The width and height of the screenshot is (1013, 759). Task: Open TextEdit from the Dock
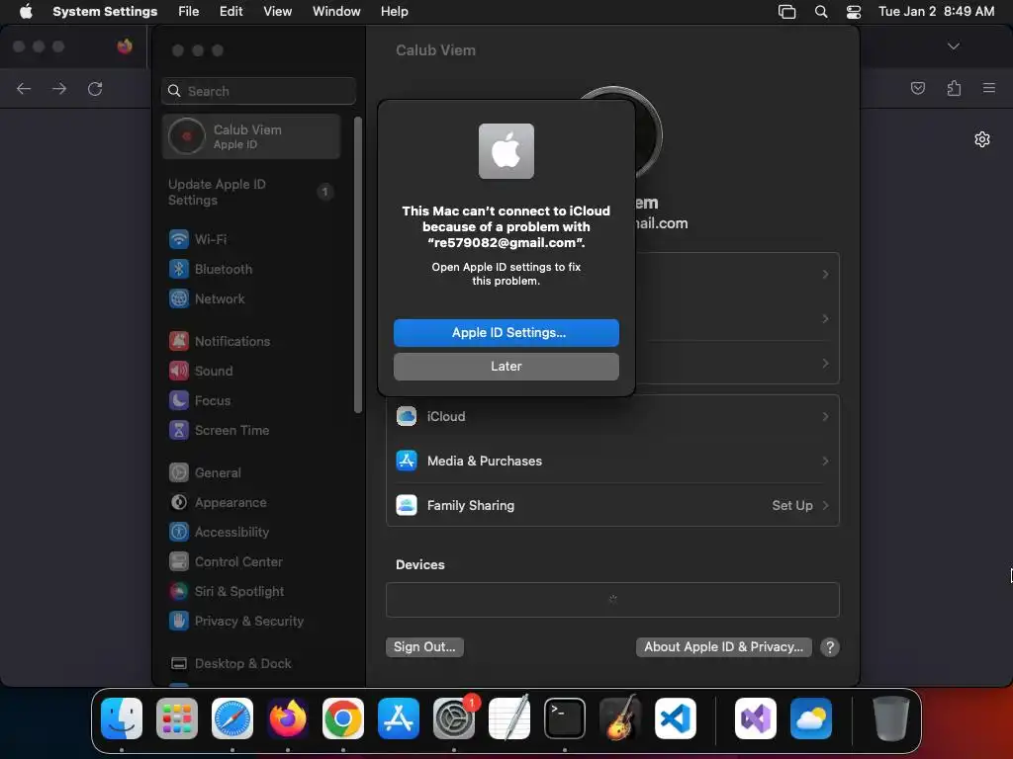(x=509, y=718)
